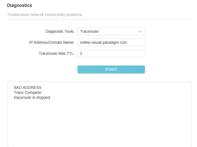197x147 pixels.
Task: Click the 'Diagnostic Tools:' label
Action: (x=60, y=31)
